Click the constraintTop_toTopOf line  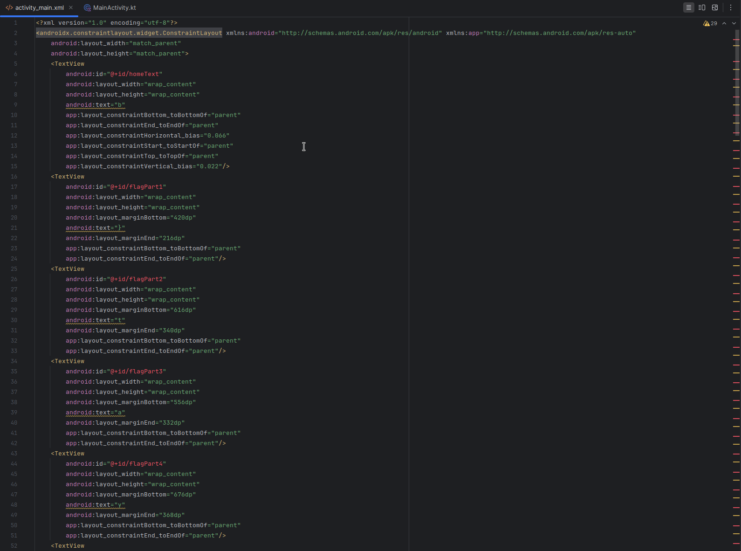point(142,156)
